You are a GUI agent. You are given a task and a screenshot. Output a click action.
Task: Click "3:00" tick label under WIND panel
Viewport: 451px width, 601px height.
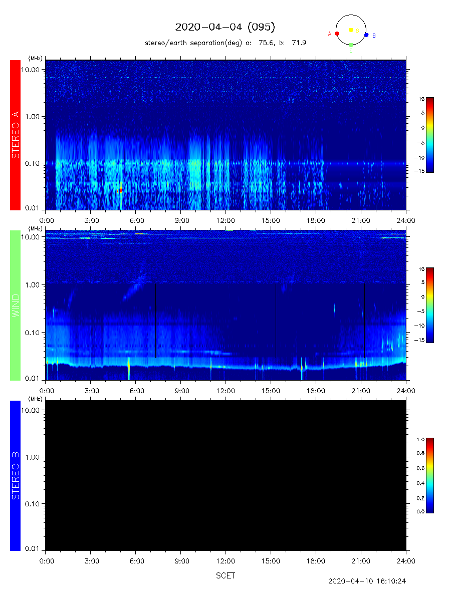pyautogui.click(x=91, y=390)
